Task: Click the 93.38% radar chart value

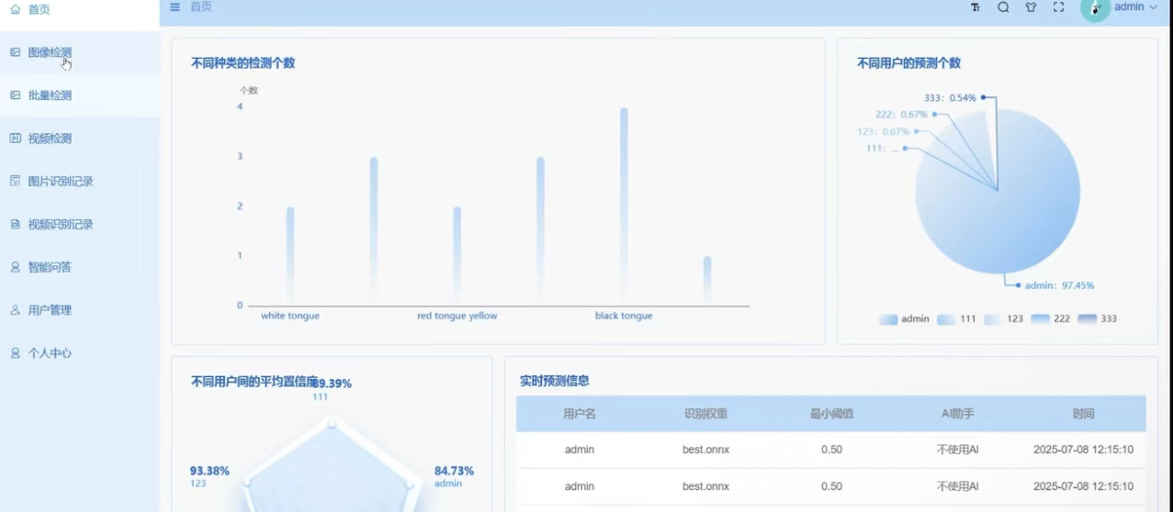Action: click(209, 471)
